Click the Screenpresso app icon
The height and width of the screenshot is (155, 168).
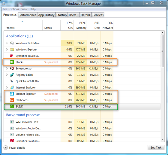click(12, 68)
